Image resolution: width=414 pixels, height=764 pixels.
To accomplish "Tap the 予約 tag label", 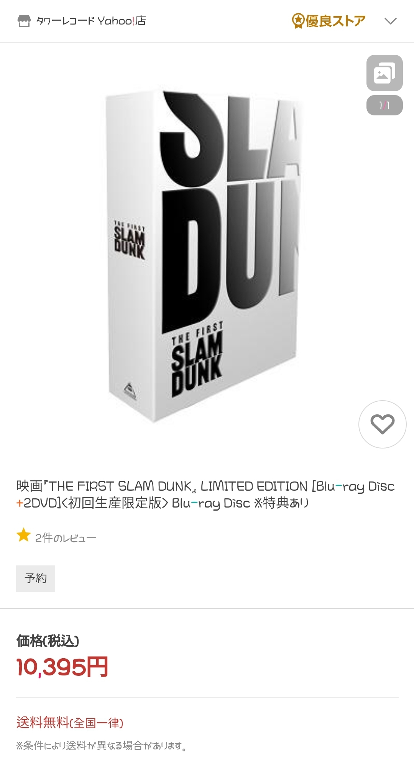I will pos(36,578).
